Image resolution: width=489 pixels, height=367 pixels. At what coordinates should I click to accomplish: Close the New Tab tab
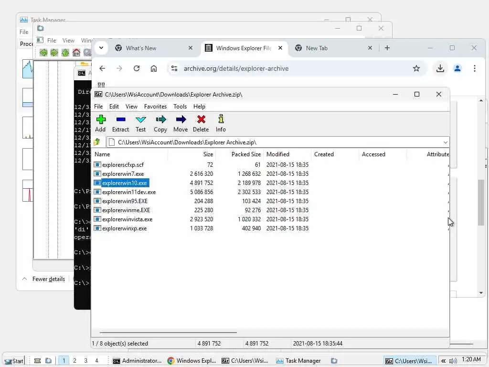[370, 48]
